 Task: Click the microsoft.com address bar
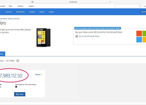point(73,2)
